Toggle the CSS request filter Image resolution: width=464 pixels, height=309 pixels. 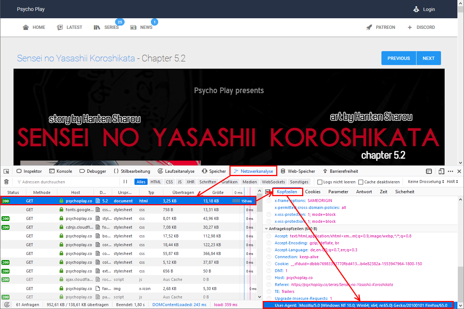pyautogui.click(x=169, y=182)
